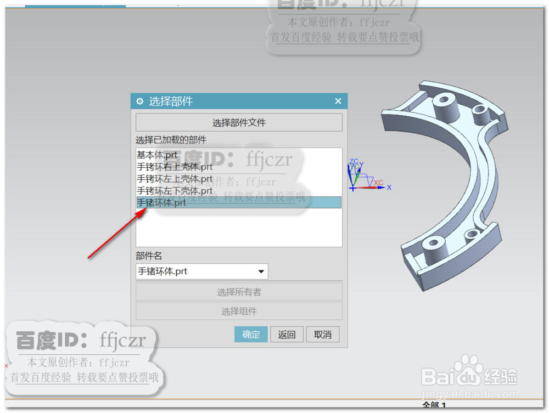The height and width of the screenshot is (413, 549).
Task: Open the 部件名 dropdown list
Action: [263, 271]
